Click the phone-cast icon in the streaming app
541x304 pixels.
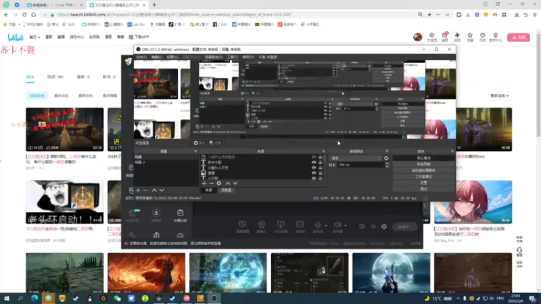(281, 225)
